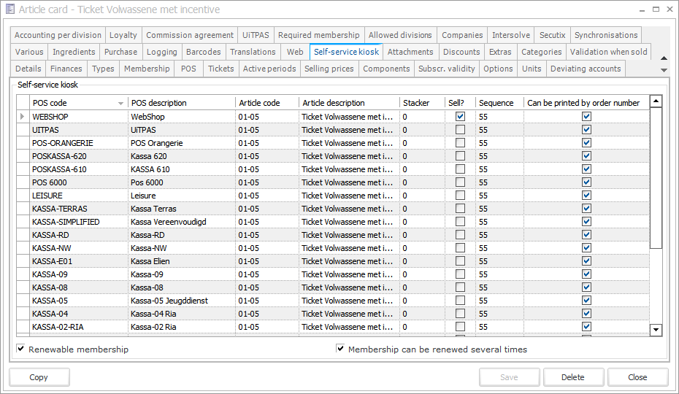Open the Selling prices tab

tap(329, 69)
